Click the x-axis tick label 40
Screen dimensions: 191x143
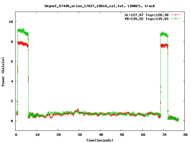101,135
